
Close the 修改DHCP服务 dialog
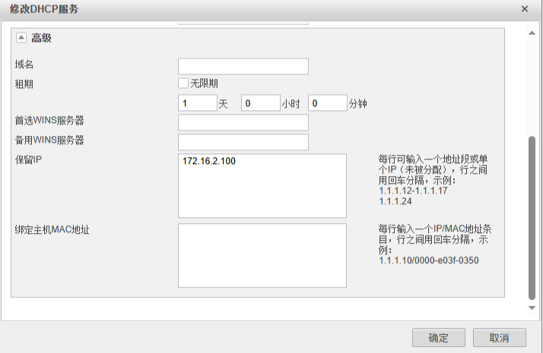(525, 9)
